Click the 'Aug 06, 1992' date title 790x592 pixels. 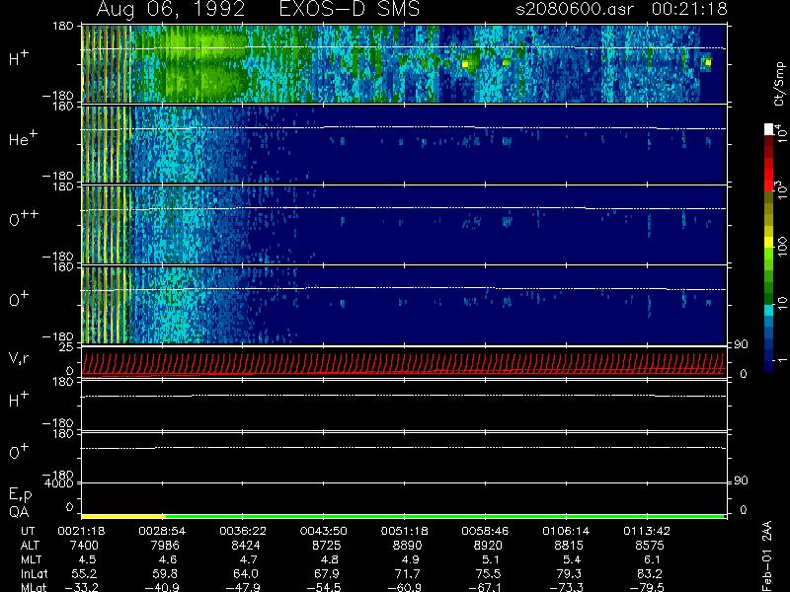coord(170,9)
